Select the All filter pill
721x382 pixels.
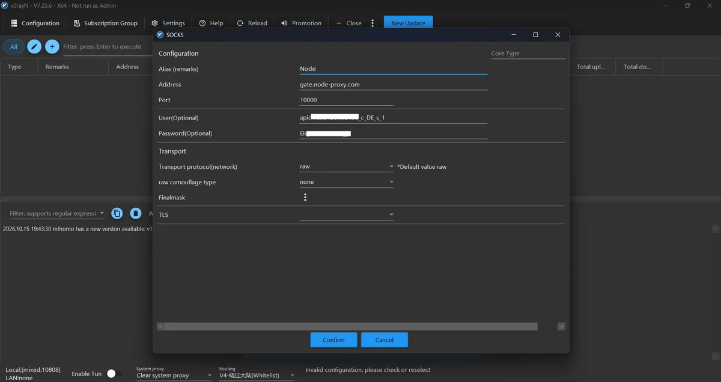(x=13, y=46)
